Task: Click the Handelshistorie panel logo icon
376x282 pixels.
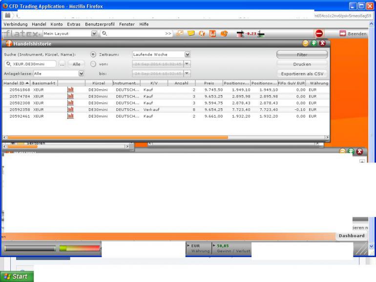Action: [9, 43]
